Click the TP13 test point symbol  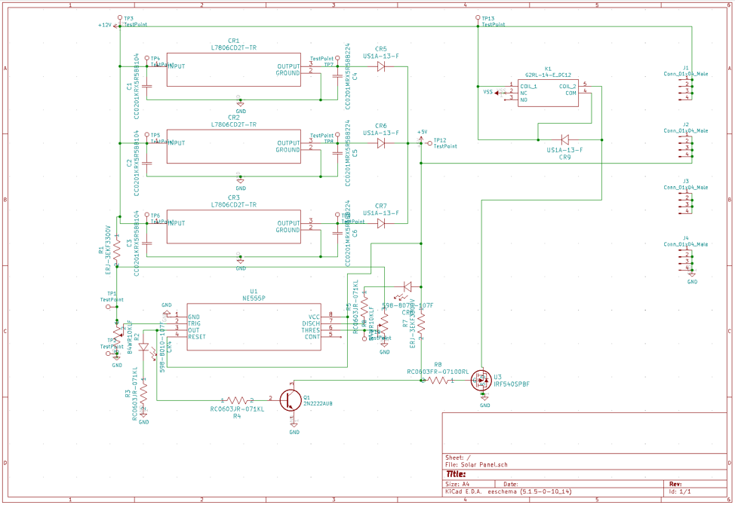(478, 18)
